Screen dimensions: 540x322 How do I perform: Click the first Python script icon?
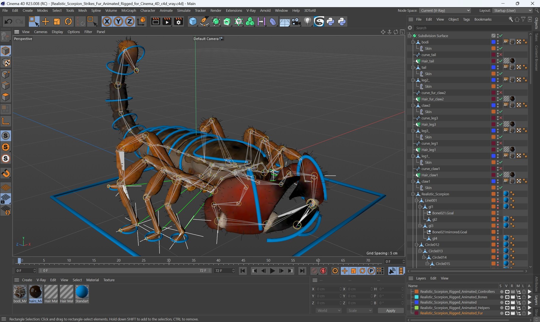point(330,21)
